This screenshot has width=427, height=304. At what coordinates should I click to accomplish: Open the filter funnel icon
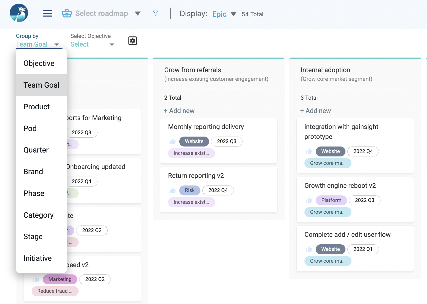[155, 13]
